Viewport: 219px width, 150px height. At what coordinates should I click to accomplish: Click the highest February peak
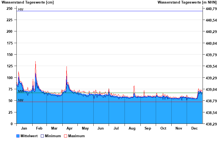pos(35,62)
